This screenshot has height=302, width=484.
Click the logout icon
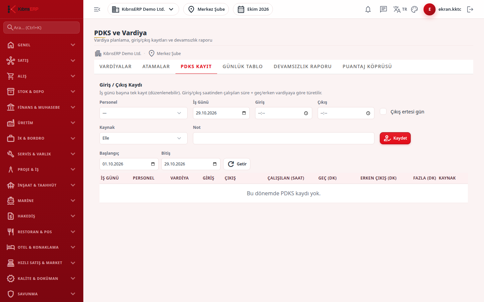(470, 9)
